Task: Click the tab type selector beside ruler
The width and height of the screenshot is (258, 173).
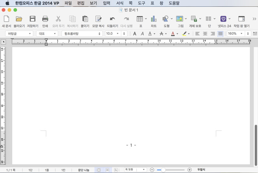Action: point(4,42)
